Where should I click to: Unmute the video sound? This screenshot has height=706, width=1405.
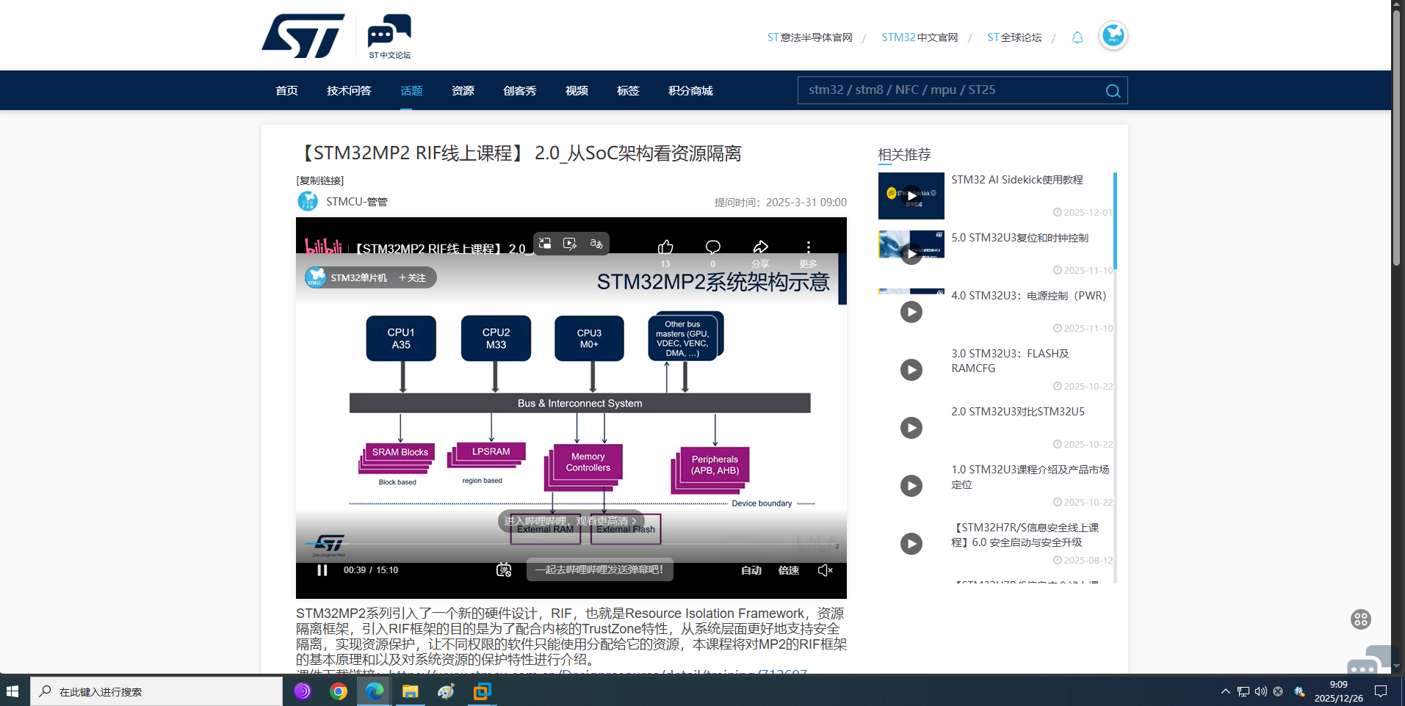coord(825,570)
